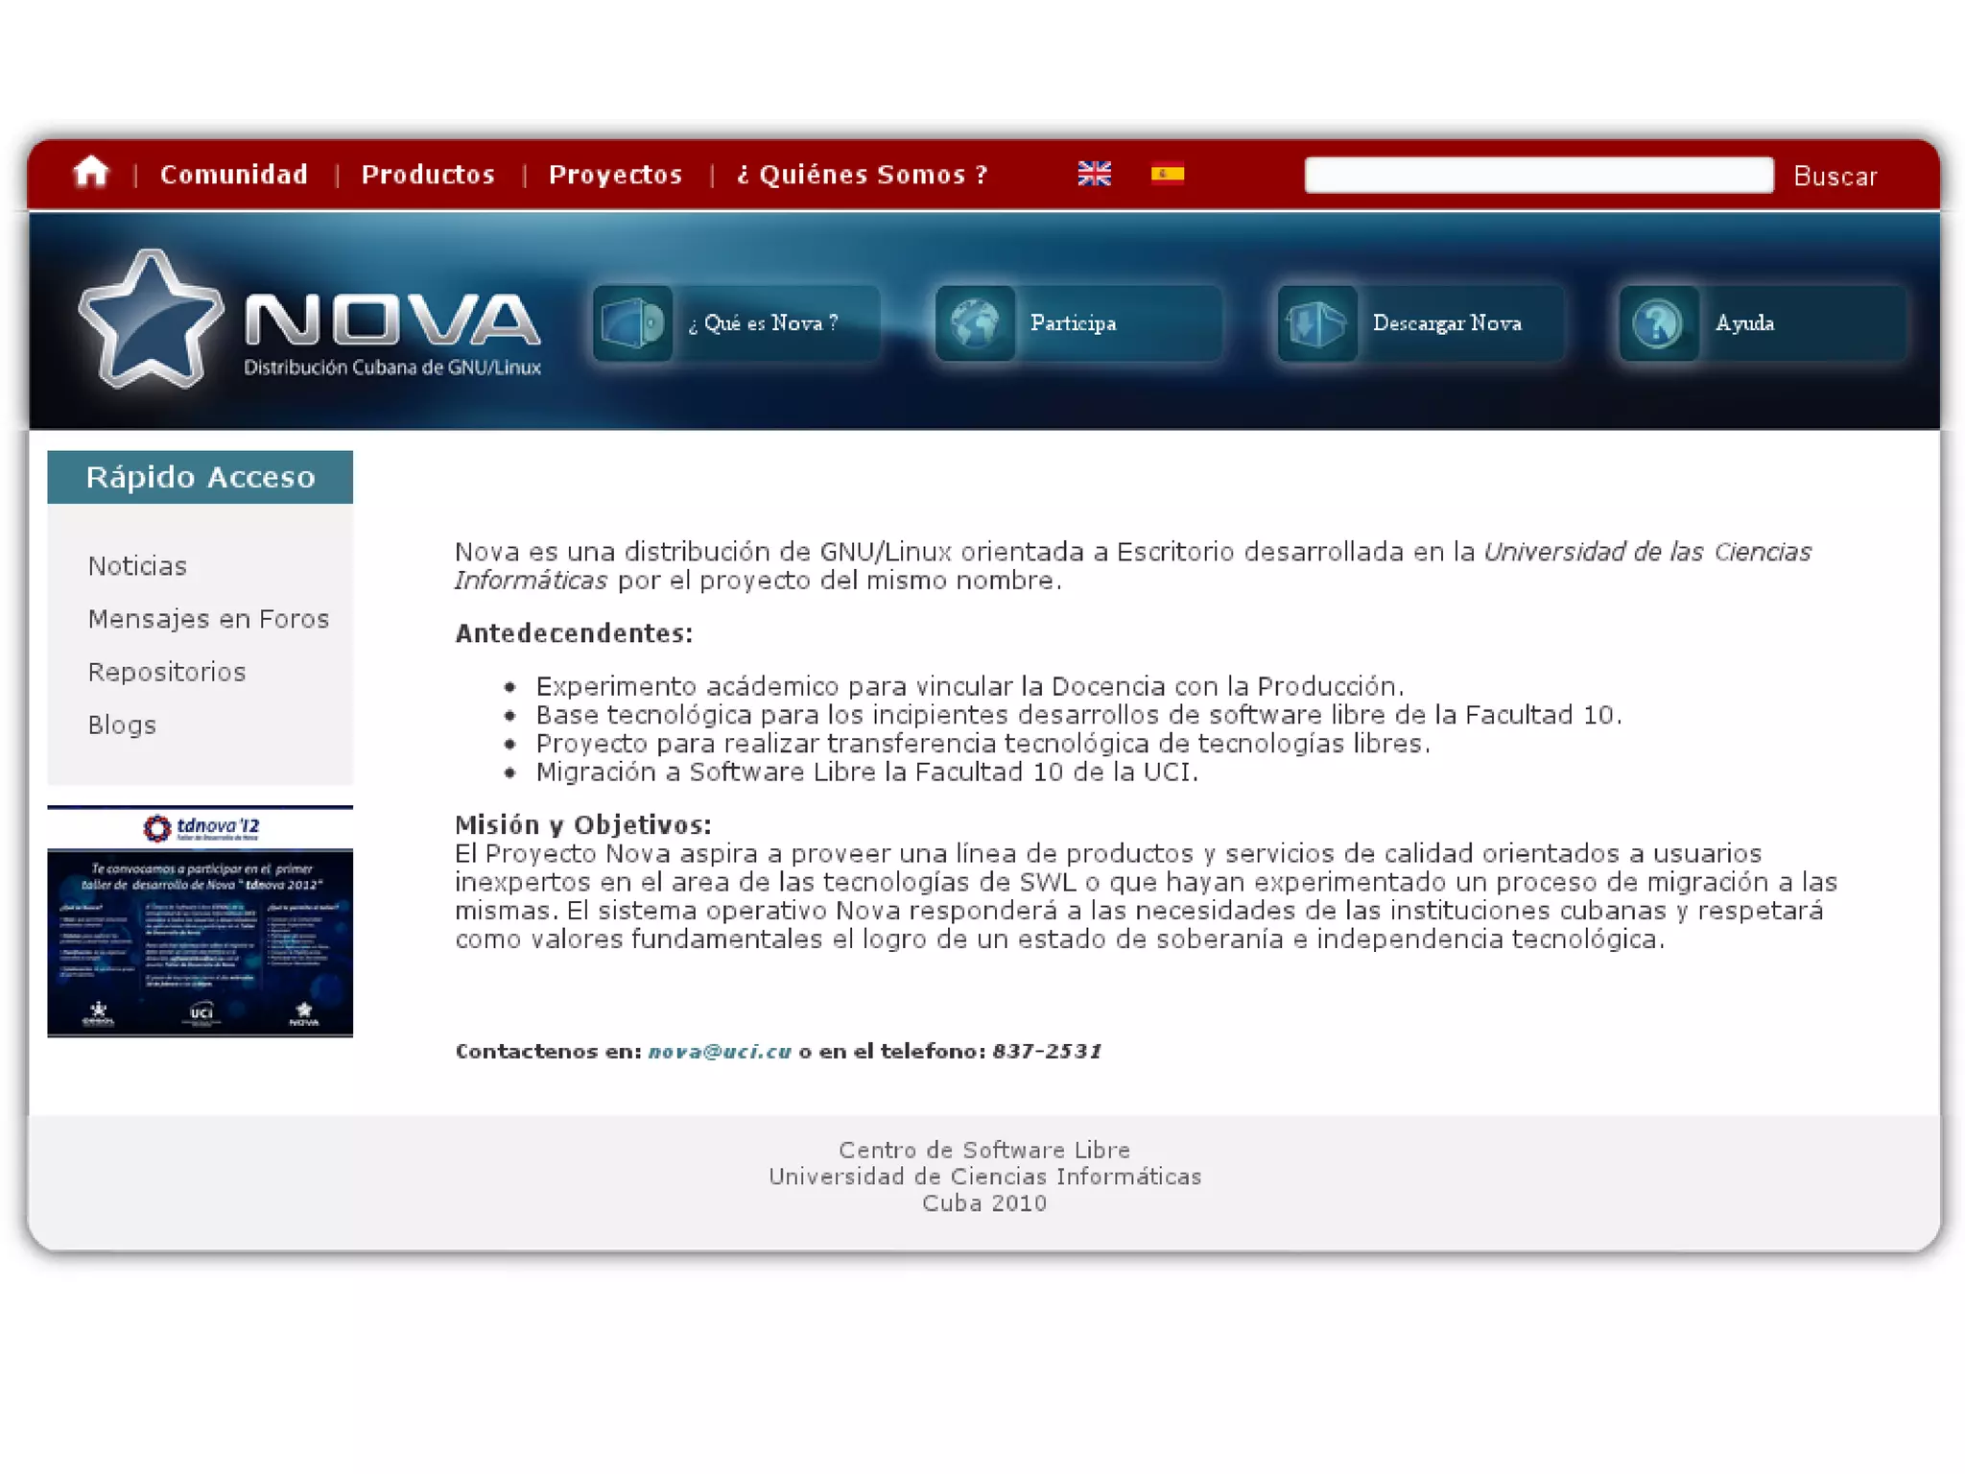Screen dimensions: 1965x1474
Task: Click the speaker icon beside ¿Qué es Nova?
Action: [x=632, y=323]
